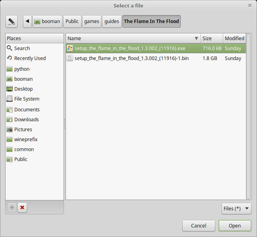Click the .bin file's binary icon
Image resolution: width=257 pixels, height=237 pixels.
(70, 58)
